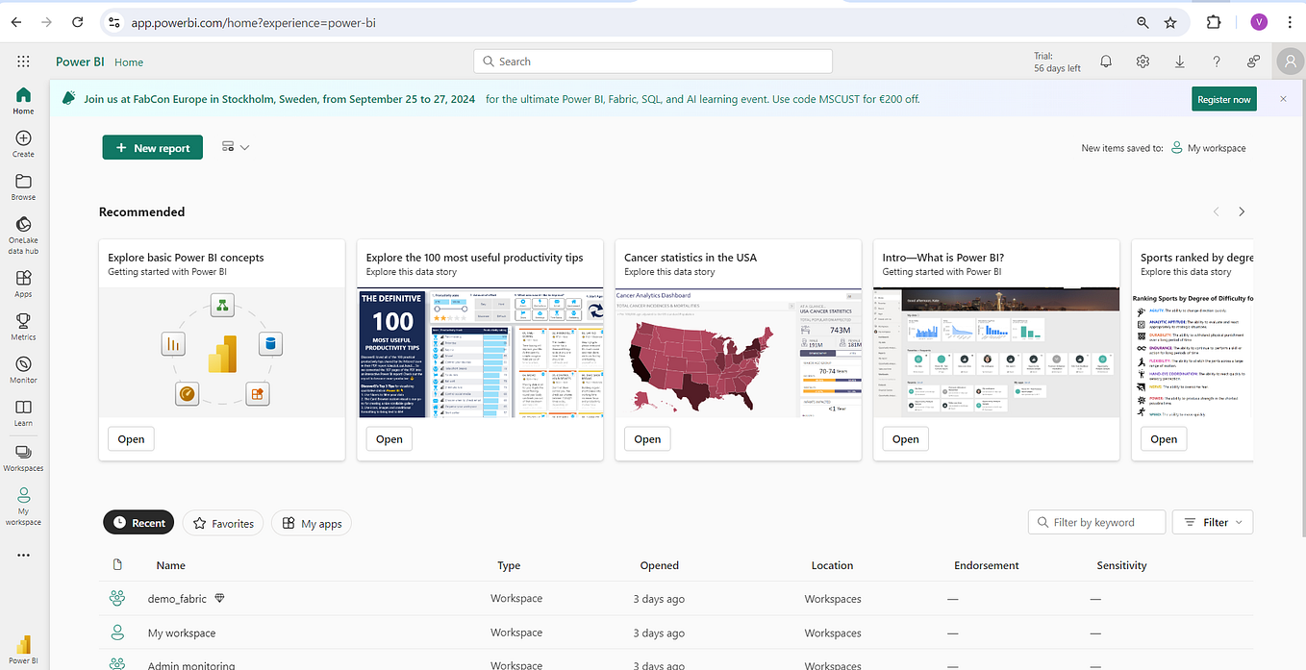Show next recommended items arrow
1306x670 pixels.
click(x=1242, y=211)
